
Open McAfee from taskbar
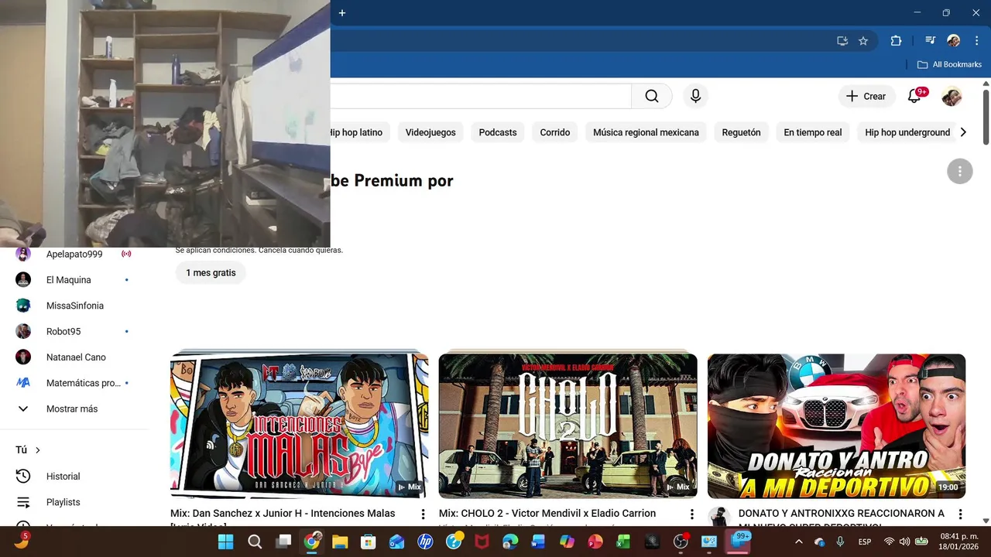tap(482, 542)
